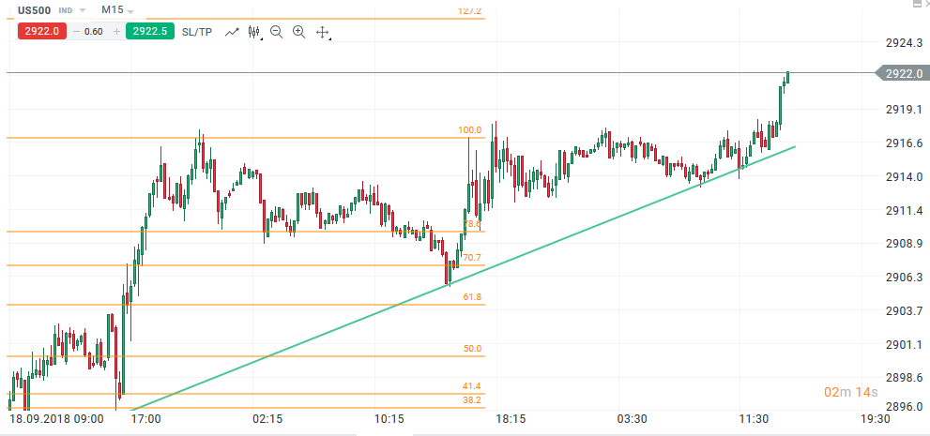
Task: Click the 0.60 volume input field
Action: pos(95,31)
